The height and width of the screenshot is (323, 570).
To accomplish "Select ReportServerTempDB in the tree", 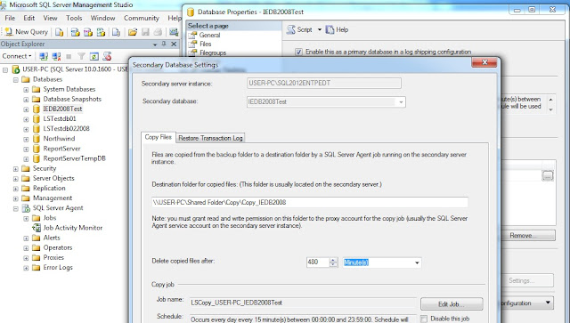I will pyautogui.click(x=75, y=158).
